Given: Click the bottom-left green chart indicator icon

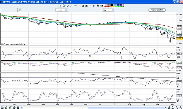Looking at the screenshot, I should [x=6, y=108].
